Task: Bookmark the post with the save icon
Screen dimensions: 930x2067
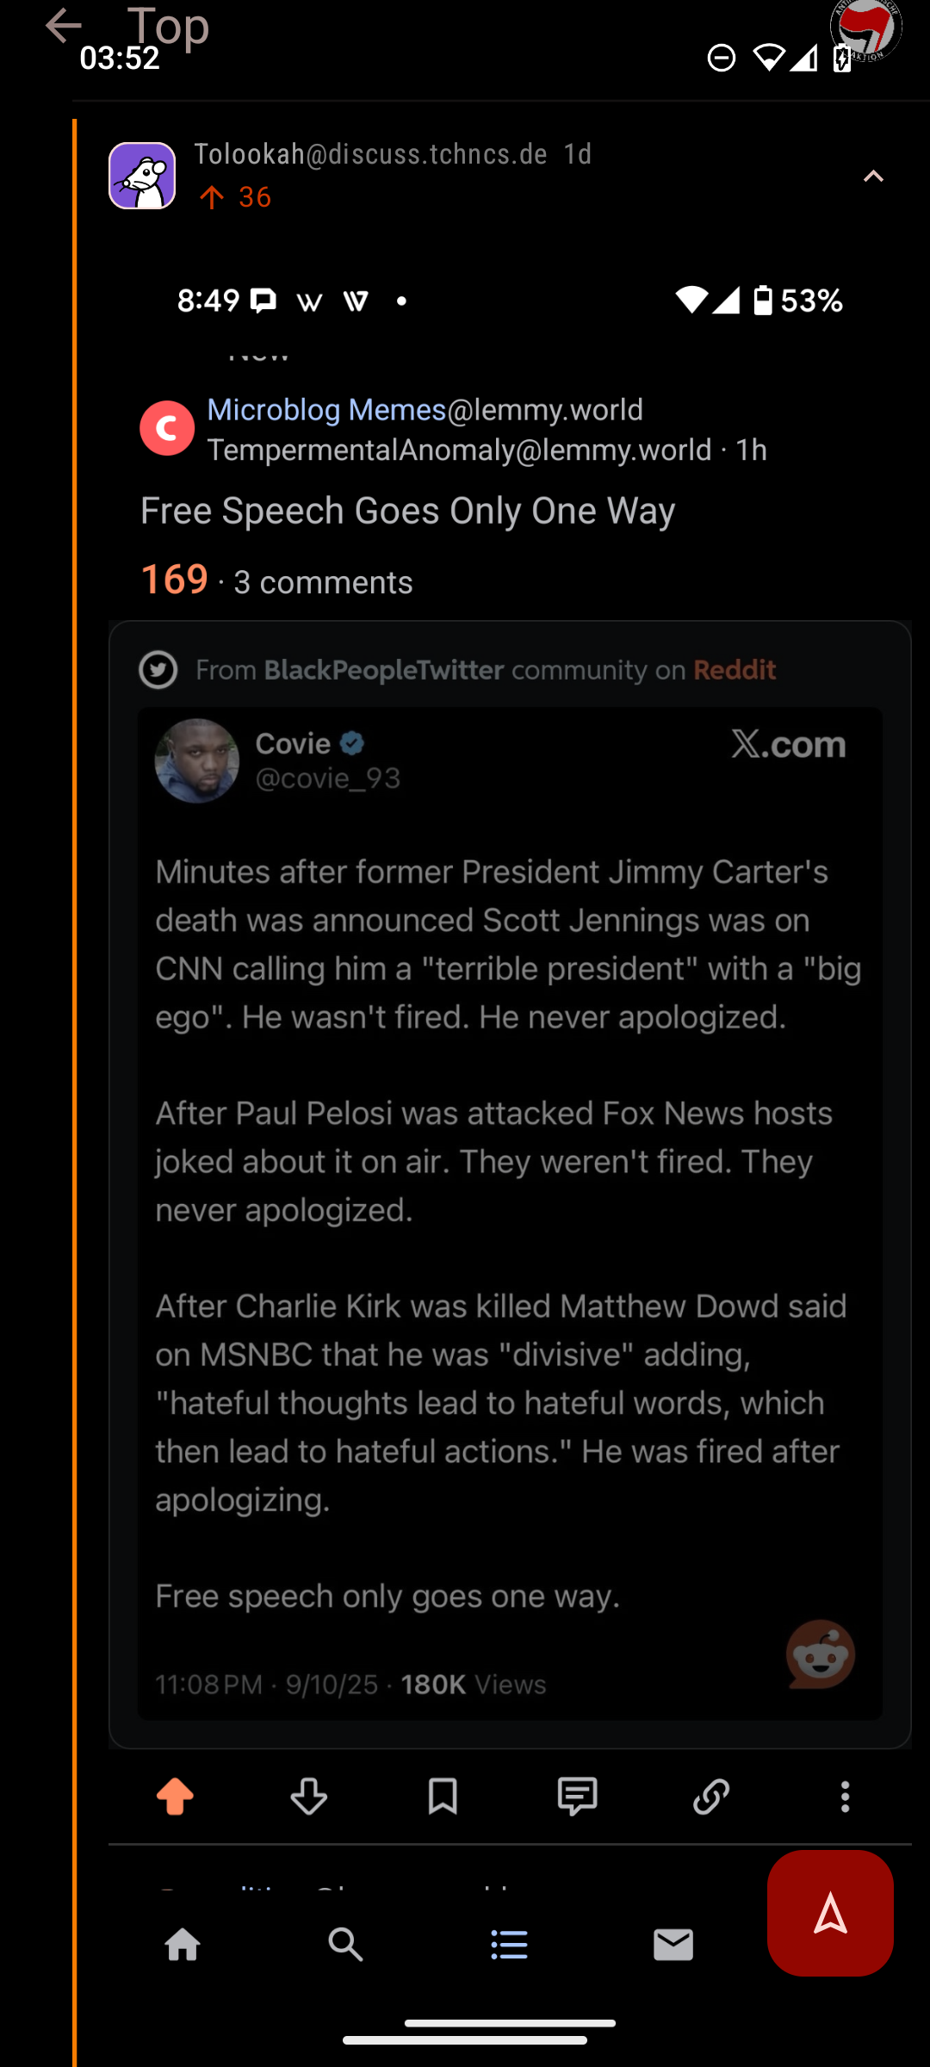Action: click(443, 1797)
